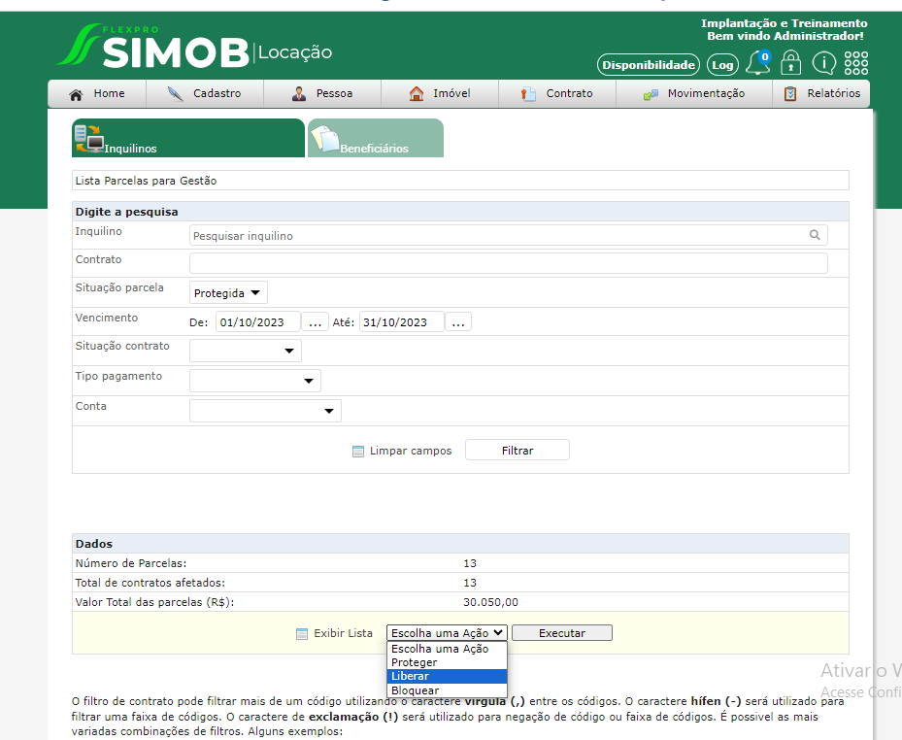Open the Conta dropdown

click(265, 411)
